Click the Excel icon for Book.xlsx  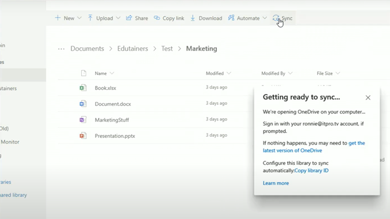coord(83,88)
